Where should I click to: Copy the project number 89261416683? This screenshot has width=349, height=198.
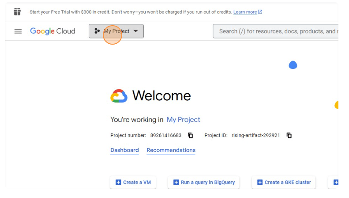(190, 135)
